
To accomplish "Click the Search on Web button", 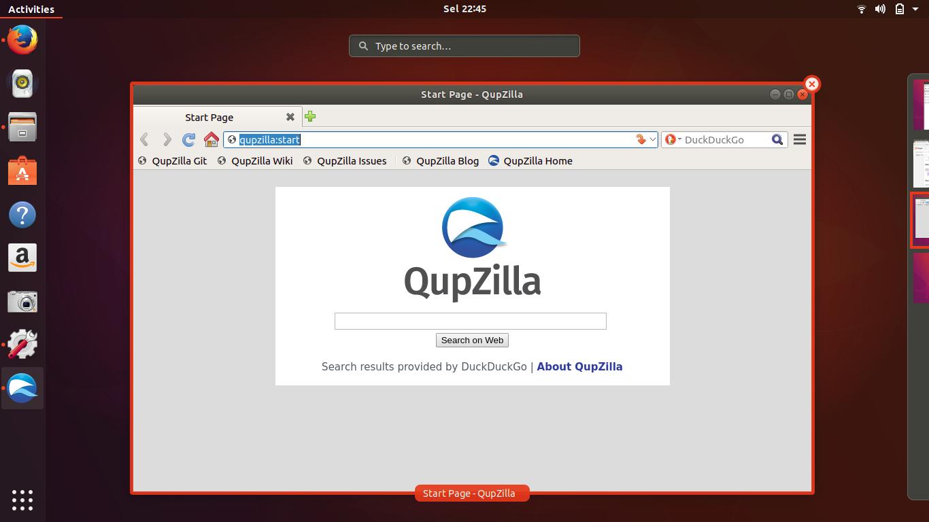I will (472, 340).
